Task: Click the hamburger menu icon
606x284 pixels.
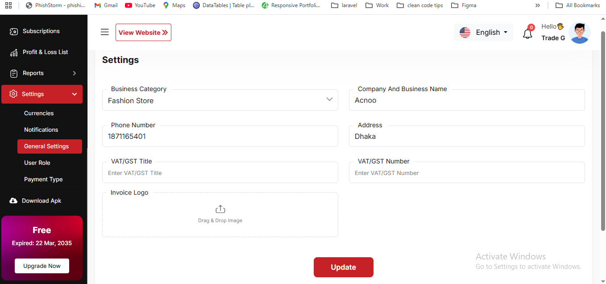Action: [x=104, y=32]
